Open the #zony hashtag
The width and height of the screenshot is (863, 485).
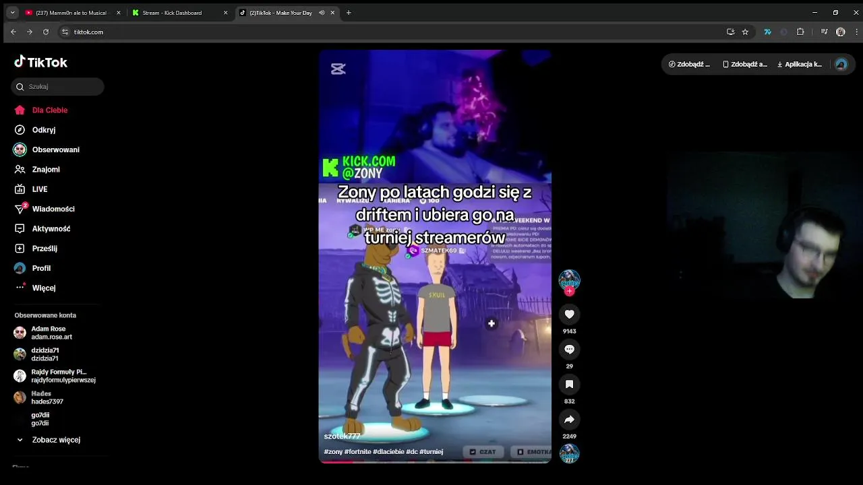coord(333,452)
